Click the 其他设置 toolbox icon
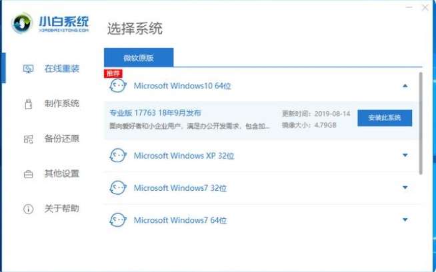Viewport: 436px width, 272px height. click(28, 174)
